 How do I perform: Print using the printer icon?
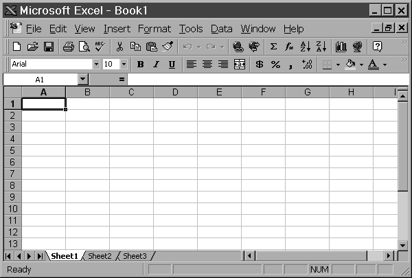[69, 47]
